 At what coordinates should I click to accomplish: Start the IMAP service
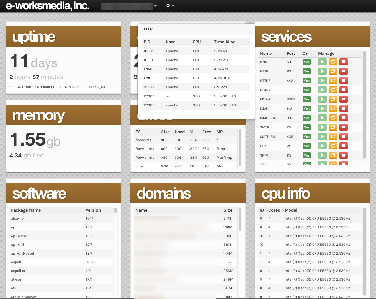coord(322,109)
